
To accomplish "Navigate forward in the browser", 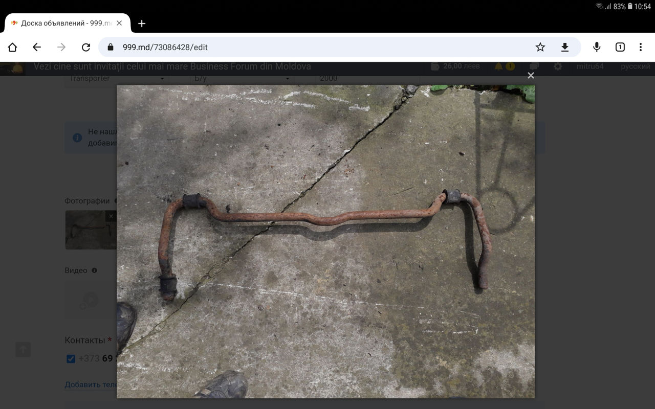I will (x=61, y=47).
